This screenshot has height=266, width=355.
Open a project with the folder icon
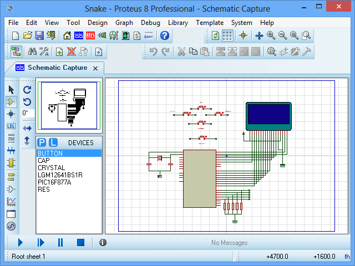pyautogui.click(x=28, y=35)
